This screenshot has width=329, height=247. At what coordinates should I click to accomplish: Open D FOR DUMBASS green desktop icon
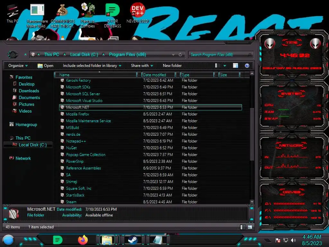[112, 16]
